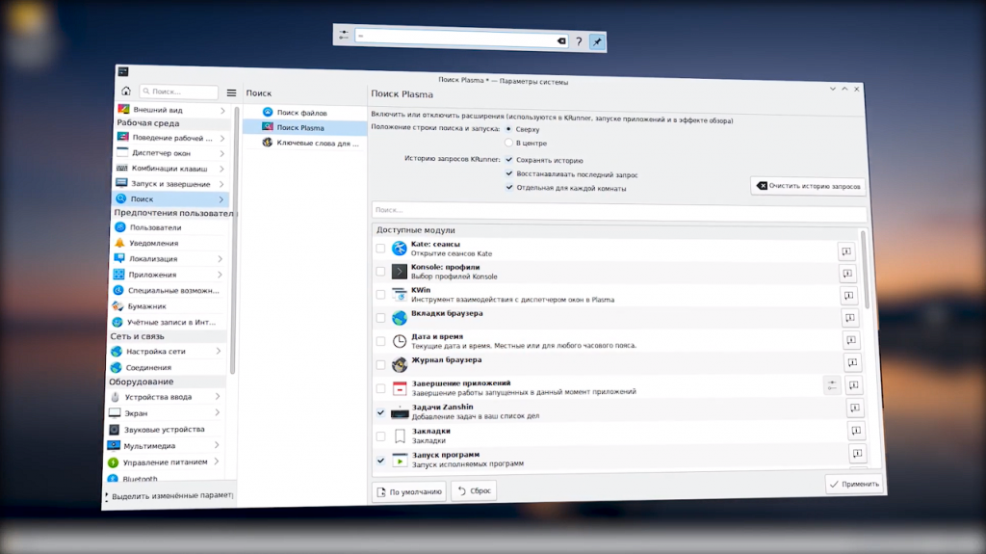Show info for Konsole: профили module
Image resolution: width=986 pixels, height=554 pixels.
(x=847, y=274)
